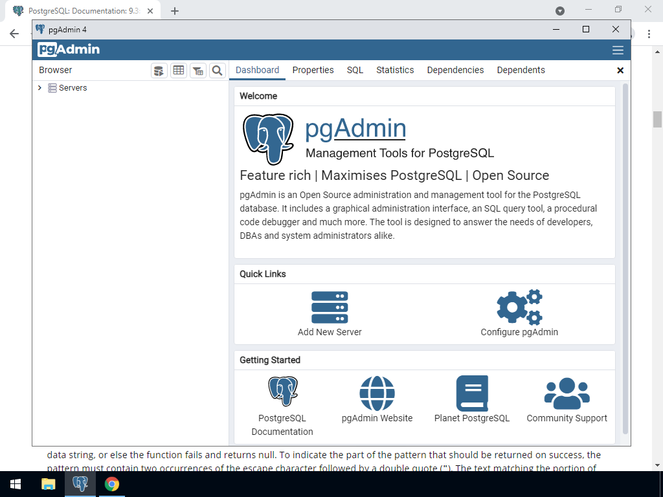Switch to the Dashboard tab

tap(257, 70)
